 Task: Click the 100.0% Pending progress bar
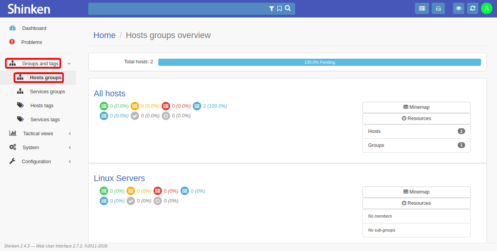[320, 62]
